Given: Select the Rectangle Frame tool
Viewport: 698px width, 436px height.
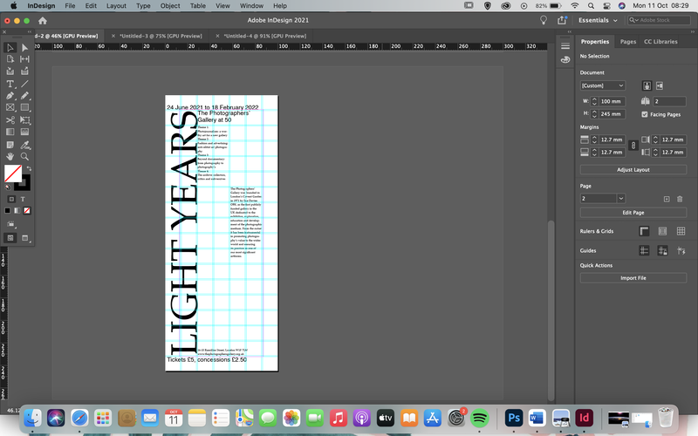Looking at the screenshot, I should point(10,107).
